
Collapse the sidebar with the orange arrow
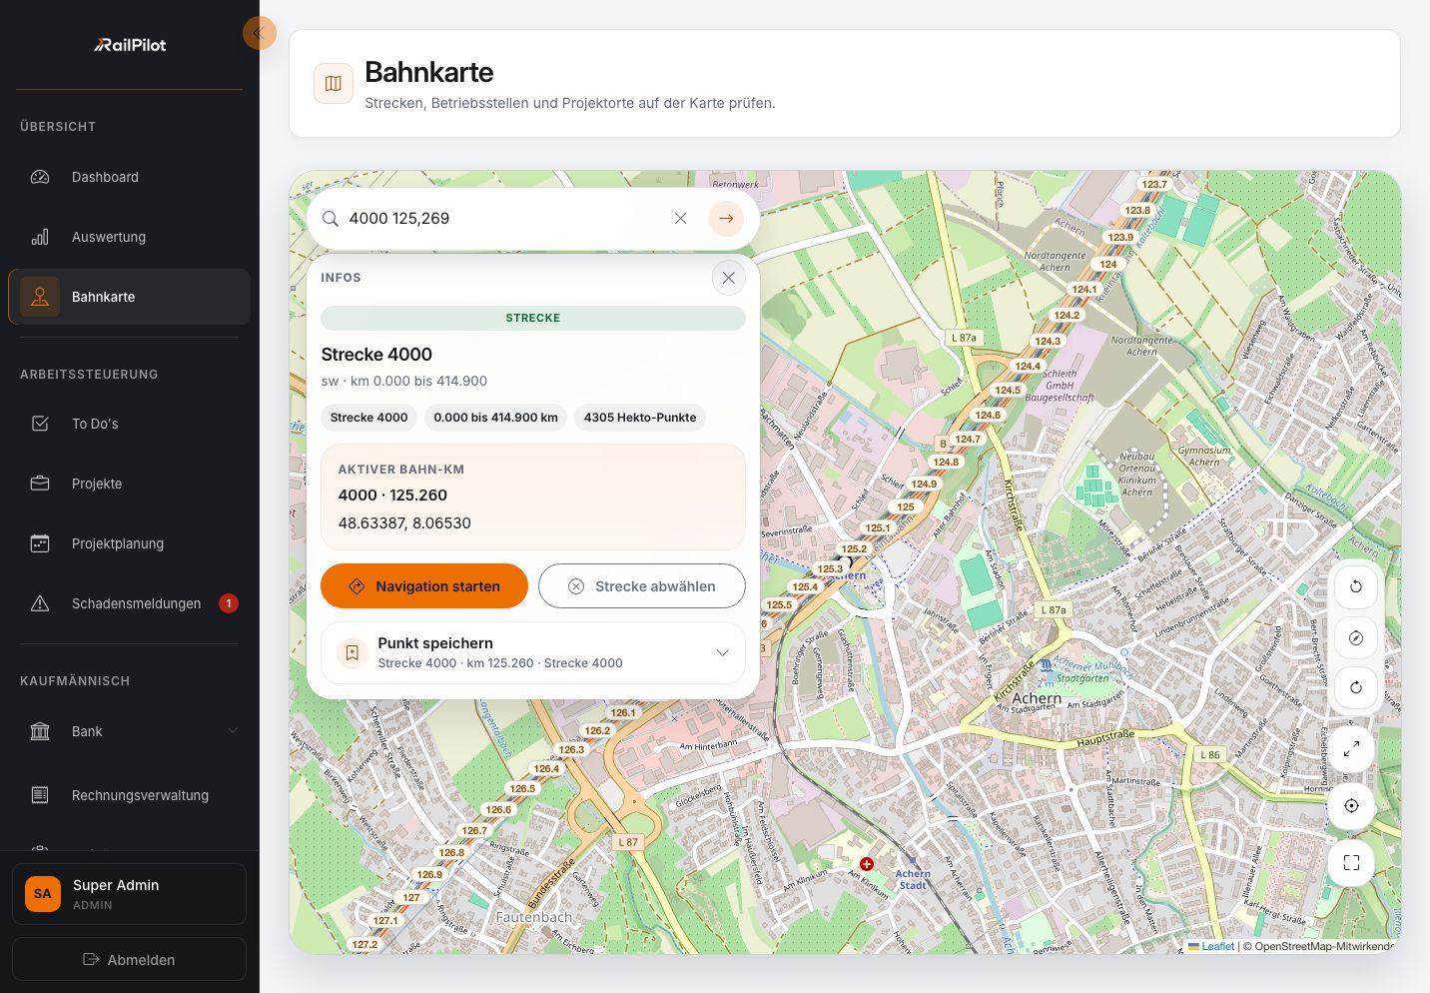coord(259,33)
